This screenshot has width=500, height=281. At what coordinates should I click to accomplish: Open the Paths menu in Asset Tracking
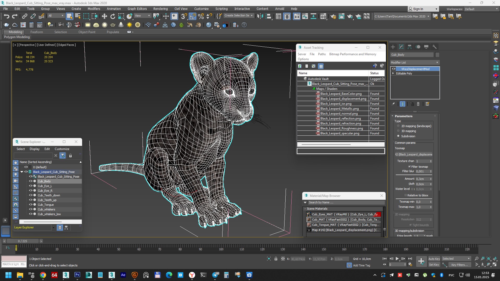(322, 54)
